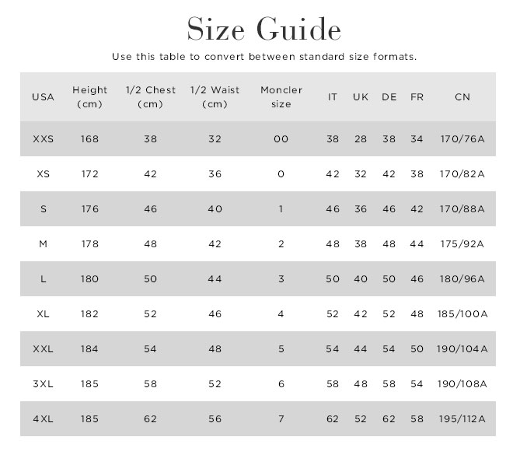The width and height of the screenshot is (513, 451).
Task: Click the 1/2 Chest (cm) header
Action: click(151, 97)
